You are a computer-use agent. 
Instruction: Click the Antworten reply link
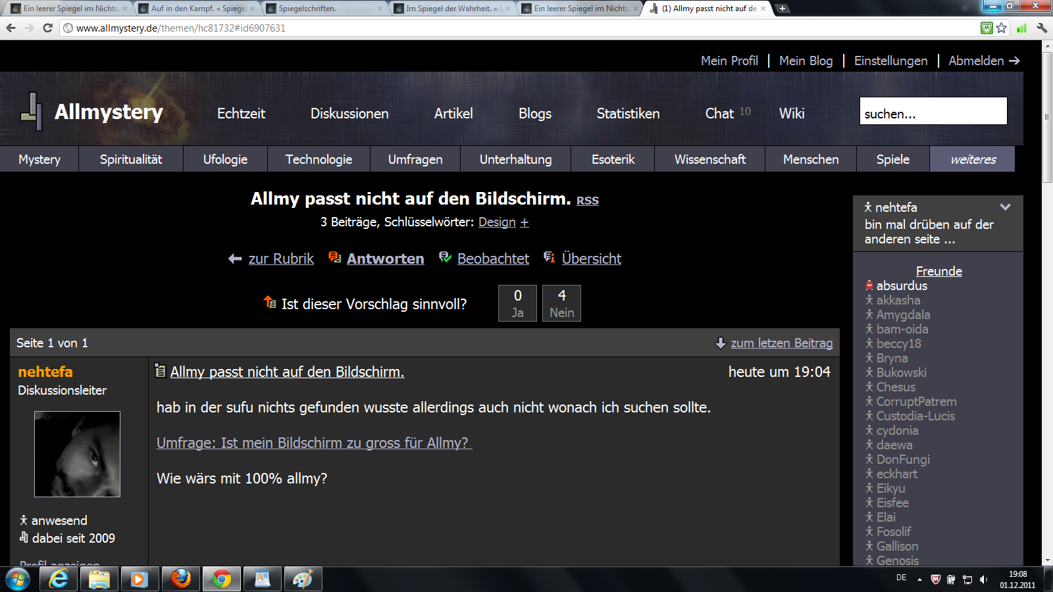[x=385, y=259]
